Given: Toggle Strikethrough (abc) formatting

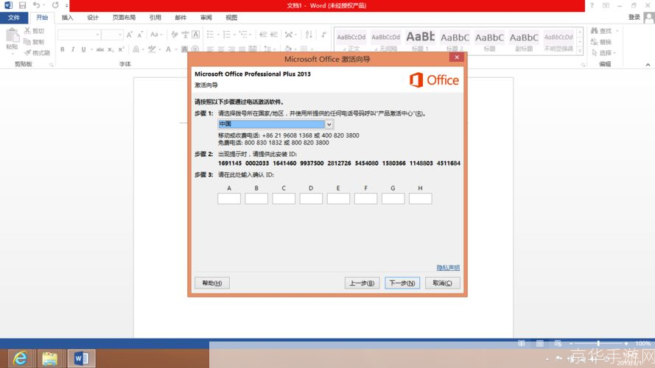Looking at the screenshot, I should pos(100,49).
